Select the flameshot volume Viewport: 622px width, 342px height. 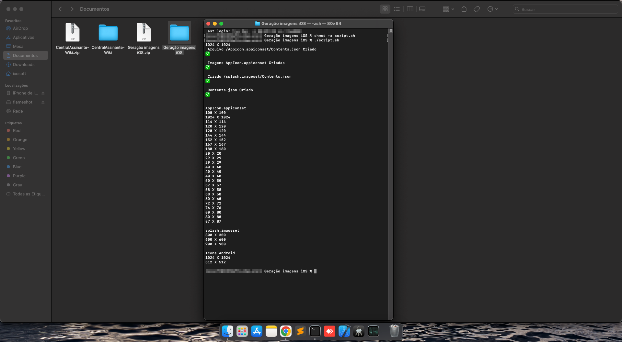[x=23, y=102]
